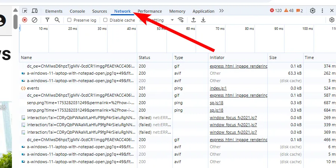
Task: Show the 48 warnings count
Action: (289, 10)
